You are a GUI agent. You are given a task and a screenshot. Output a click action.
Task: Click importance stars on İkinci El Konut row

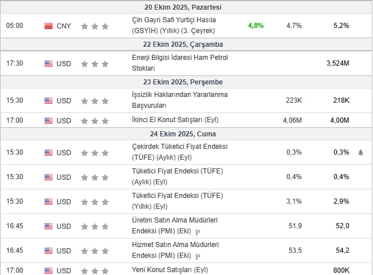(x=95, y=120)
